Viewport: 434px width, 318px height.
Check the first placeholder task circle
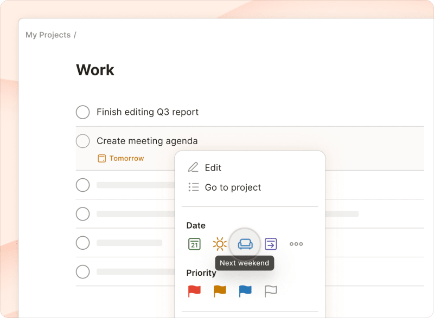82,185
